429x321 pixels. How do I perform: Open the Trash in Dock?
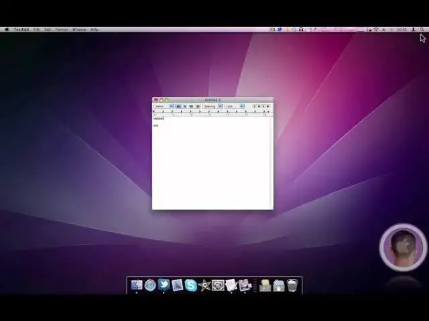(x=292, y=286)
